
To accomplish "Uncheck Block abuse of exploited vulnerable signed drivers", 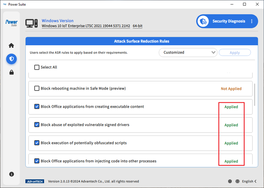I will 37,125.
